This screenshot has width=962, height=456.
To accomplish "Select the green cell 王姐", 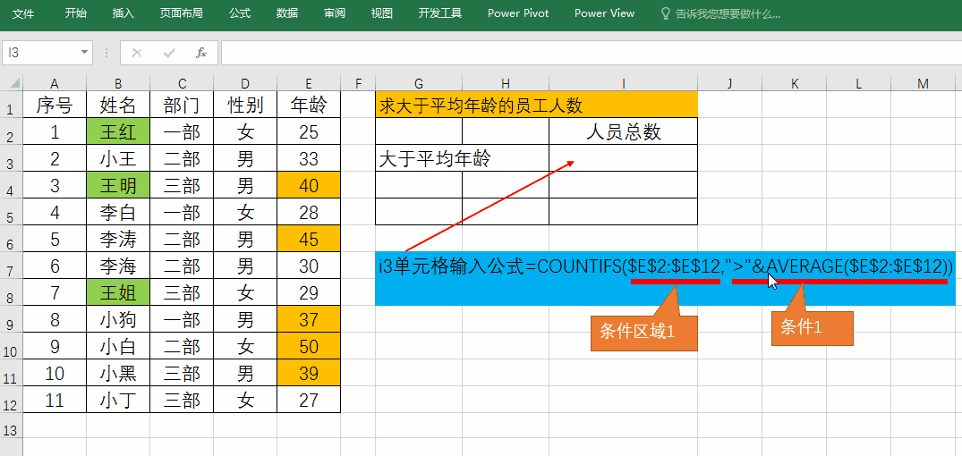I will pyautogui.click(x=118, y=291).
